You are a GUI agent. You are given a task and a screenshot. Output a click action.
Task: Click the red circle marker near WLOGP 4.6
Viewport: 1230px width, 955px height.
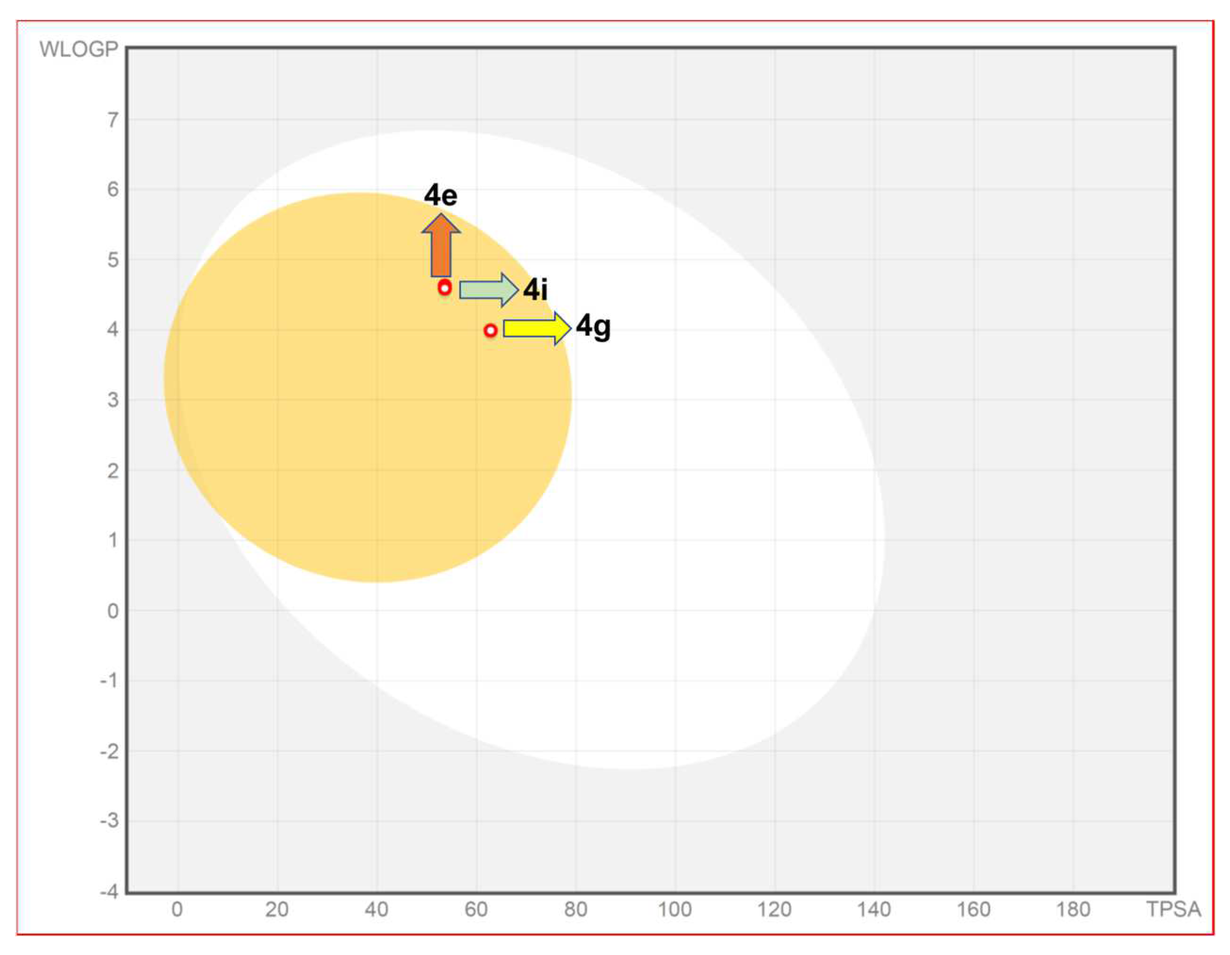pos(444,288)
